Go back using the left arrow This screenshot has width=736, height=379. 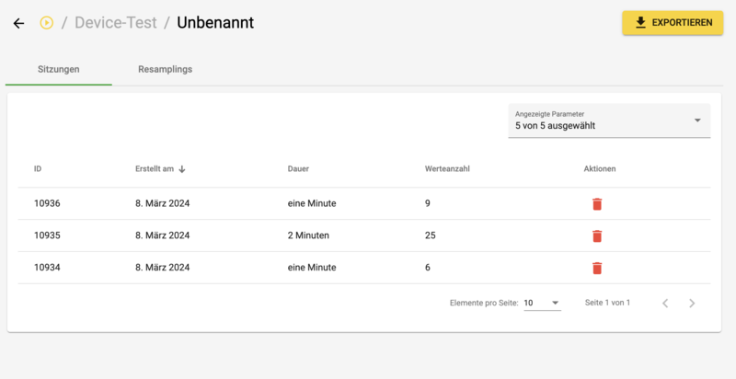click(x=18, y=23)
